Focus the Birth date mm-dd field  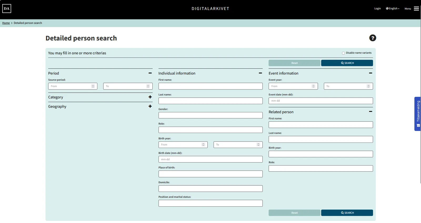(210, 159)
